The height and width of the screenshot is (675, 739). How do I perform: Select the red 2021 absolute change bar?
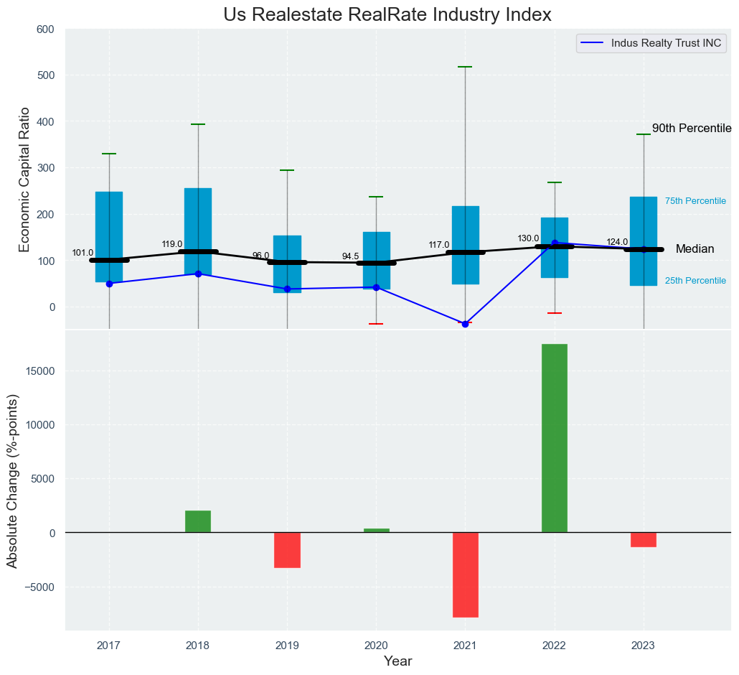click(465, 574)
